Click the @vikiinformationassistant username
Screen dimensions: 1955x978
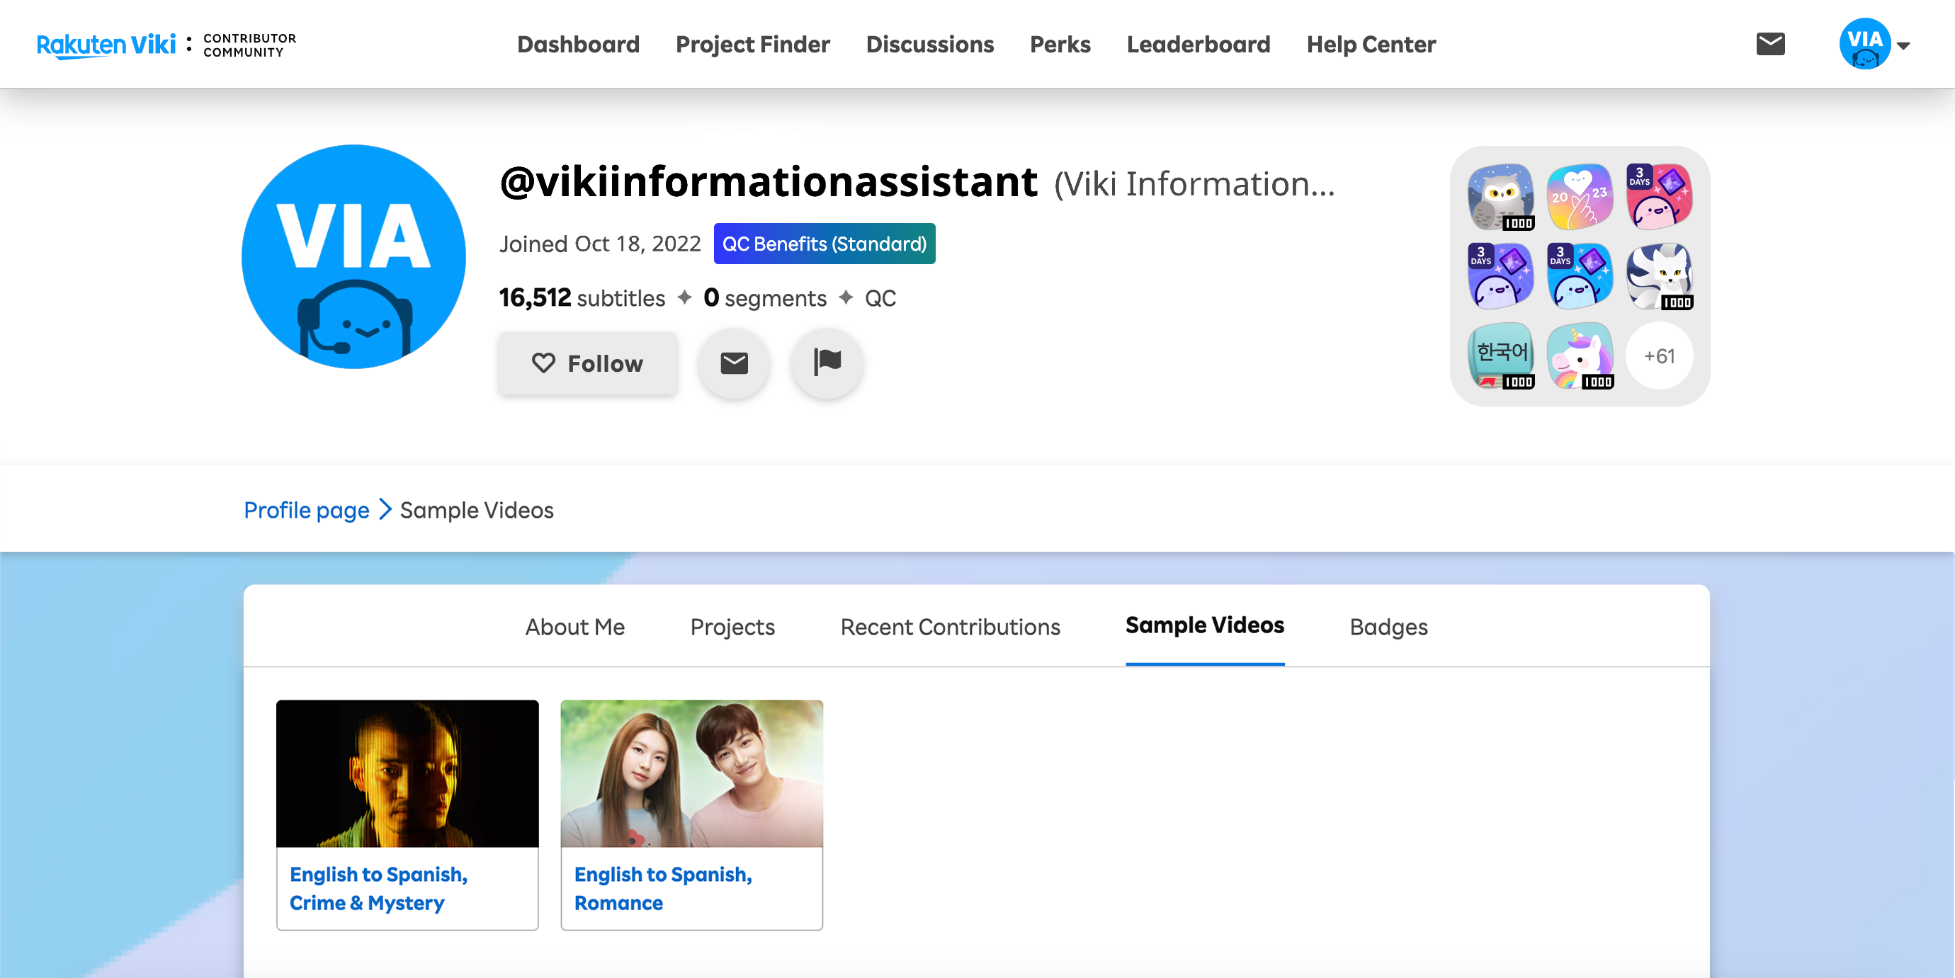[x=768, y=182]
